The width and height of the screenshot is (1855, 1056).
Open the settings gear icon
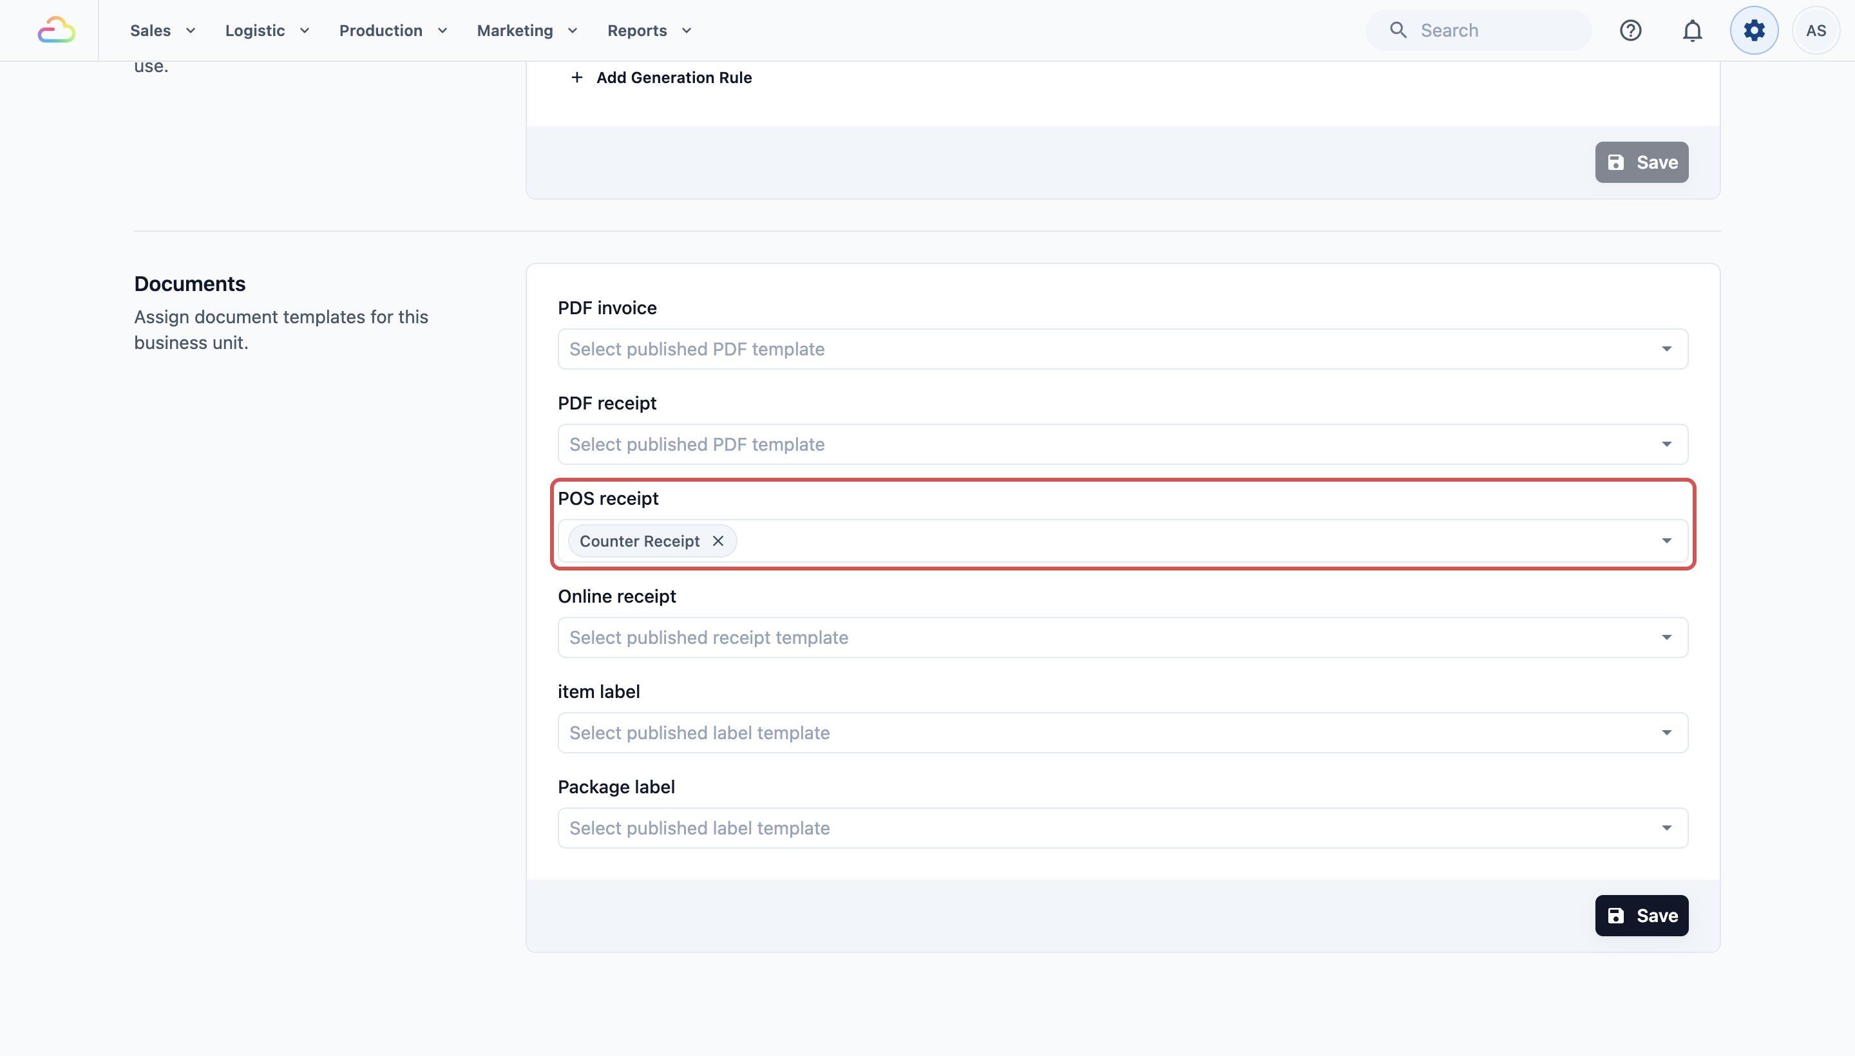pos(1753,30)
